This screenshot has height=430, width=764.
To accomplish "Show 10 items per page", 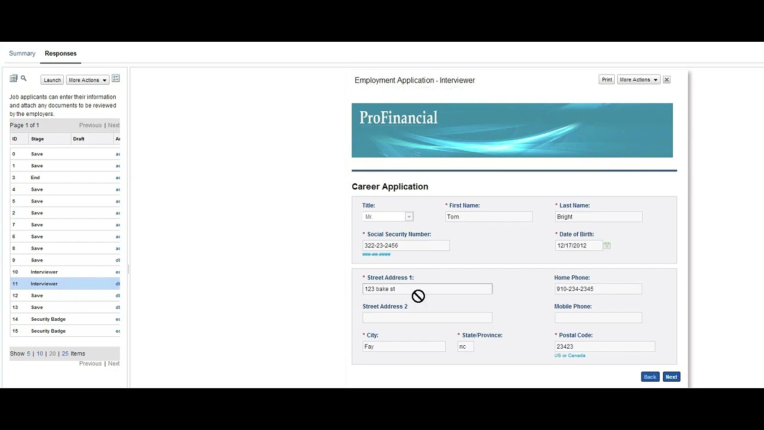I will coord(40,354).
